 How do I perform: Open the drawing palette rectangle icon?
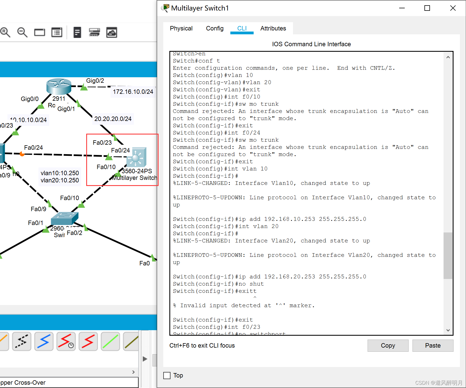click(39, 32)
